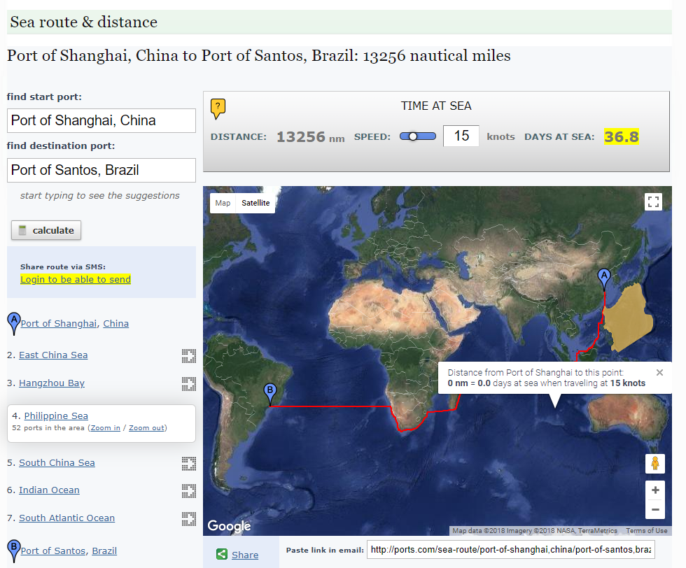Click the calculator icon on calculate button
The image size is (686, 568).
(x=22, y=230)
